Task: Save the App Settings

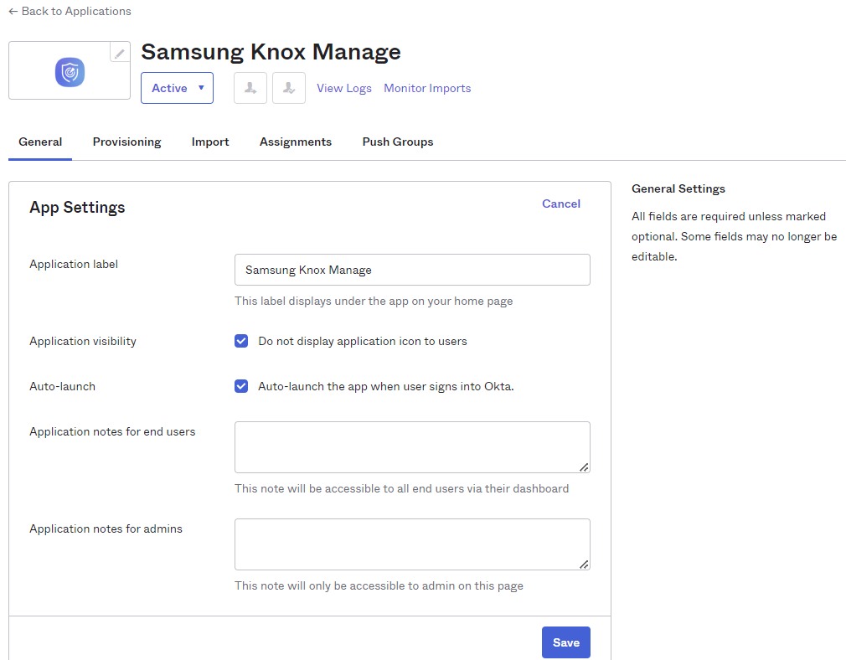Action: [x=566, y=642]
